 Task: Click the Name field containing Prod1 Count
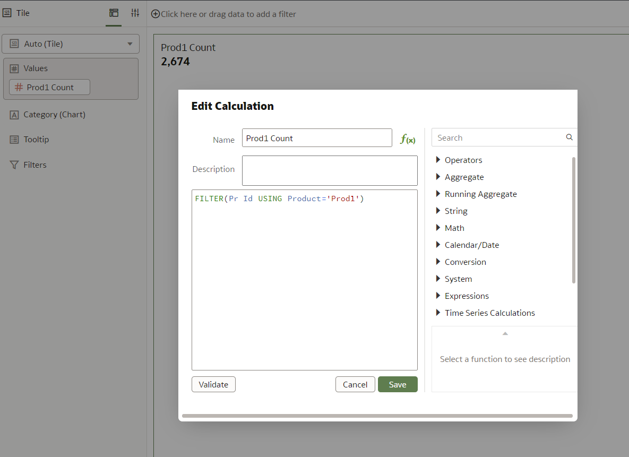(x=317, y=138)
